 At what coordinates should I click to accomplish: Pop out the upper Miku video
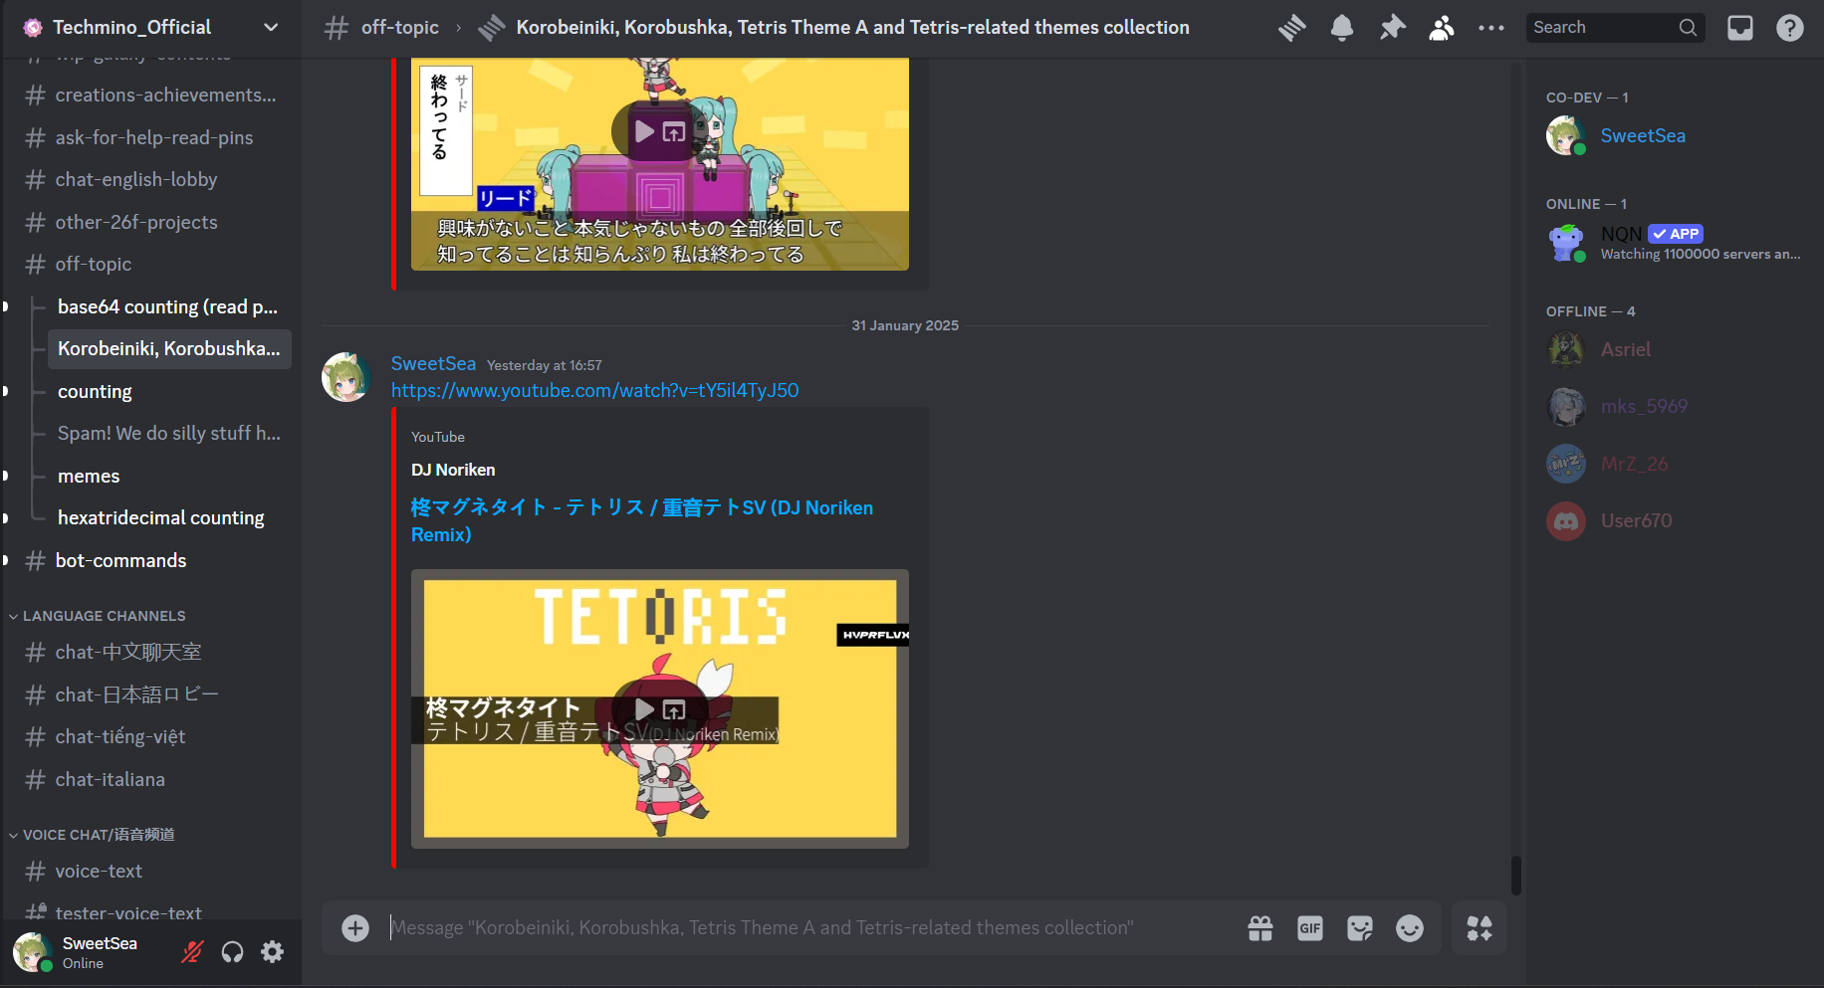tap(674, 131)
